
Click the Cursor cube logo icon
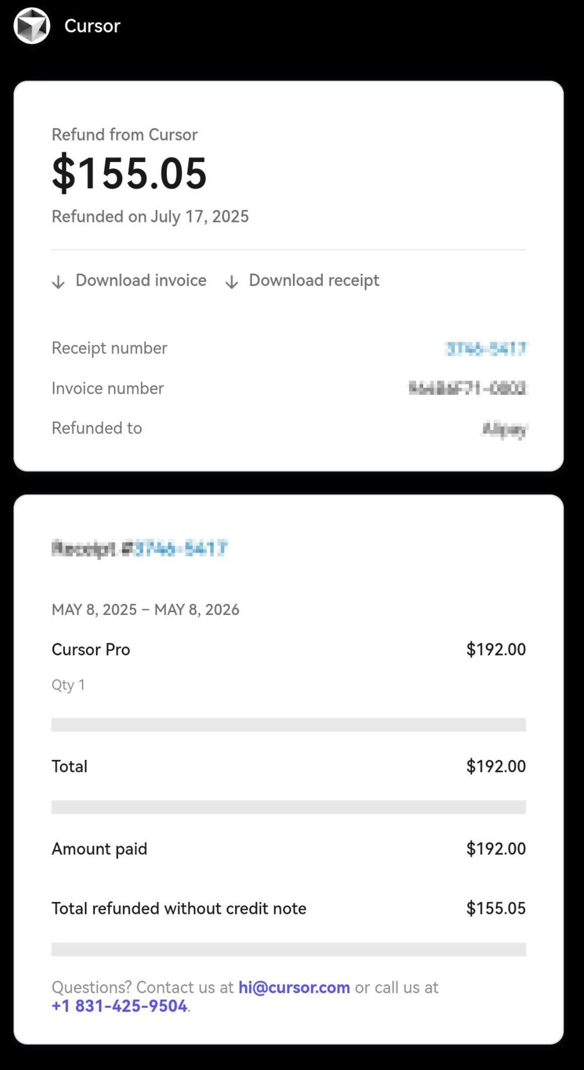(x=32, y=26)
